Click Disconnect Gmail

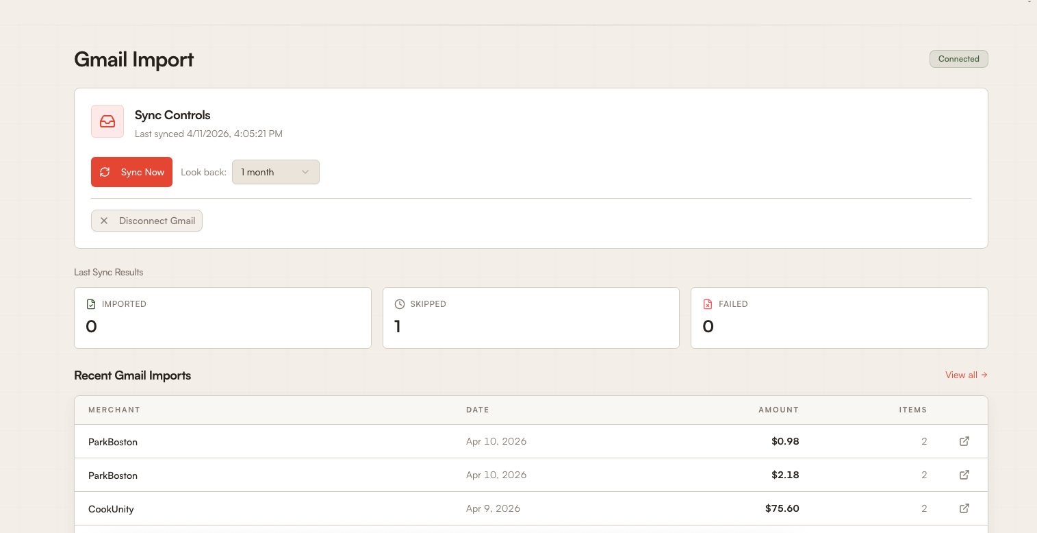(x=156, y=221)
